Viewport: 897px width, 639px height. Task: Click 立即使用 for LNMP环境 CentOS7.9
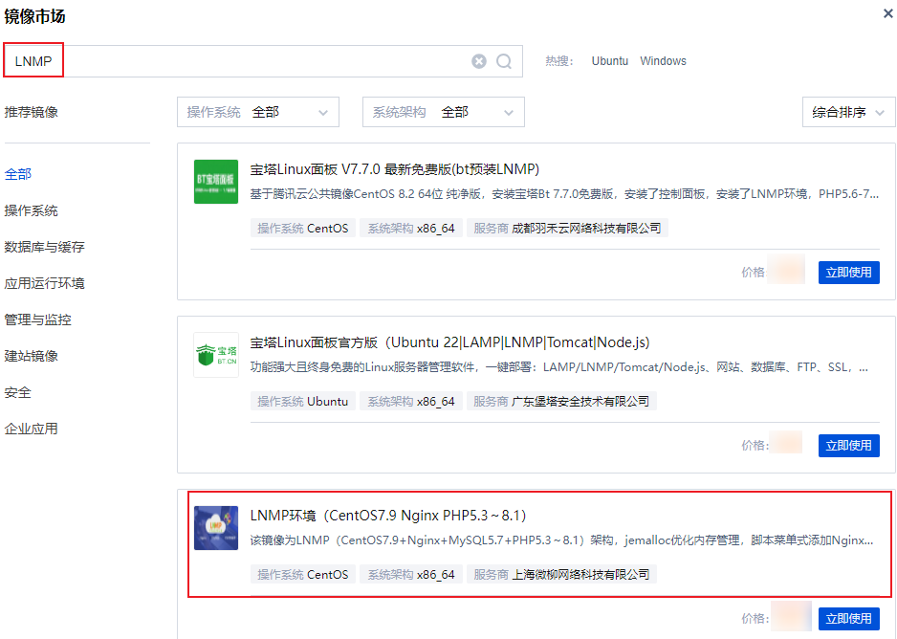(x=848, y=618)
